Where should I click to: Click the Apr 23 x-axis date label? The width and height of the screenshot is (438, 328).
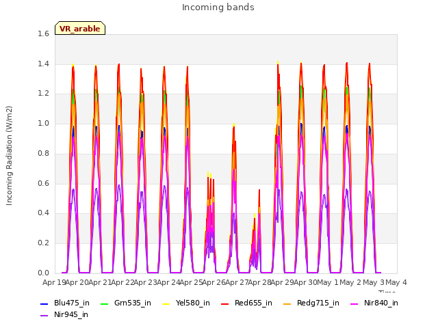[x=146, y=282]
